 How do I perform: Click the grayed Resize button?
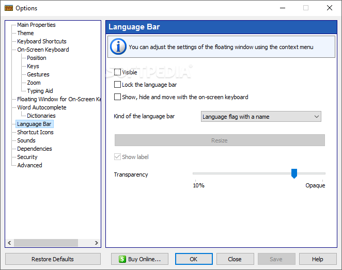tap(220, 140)
